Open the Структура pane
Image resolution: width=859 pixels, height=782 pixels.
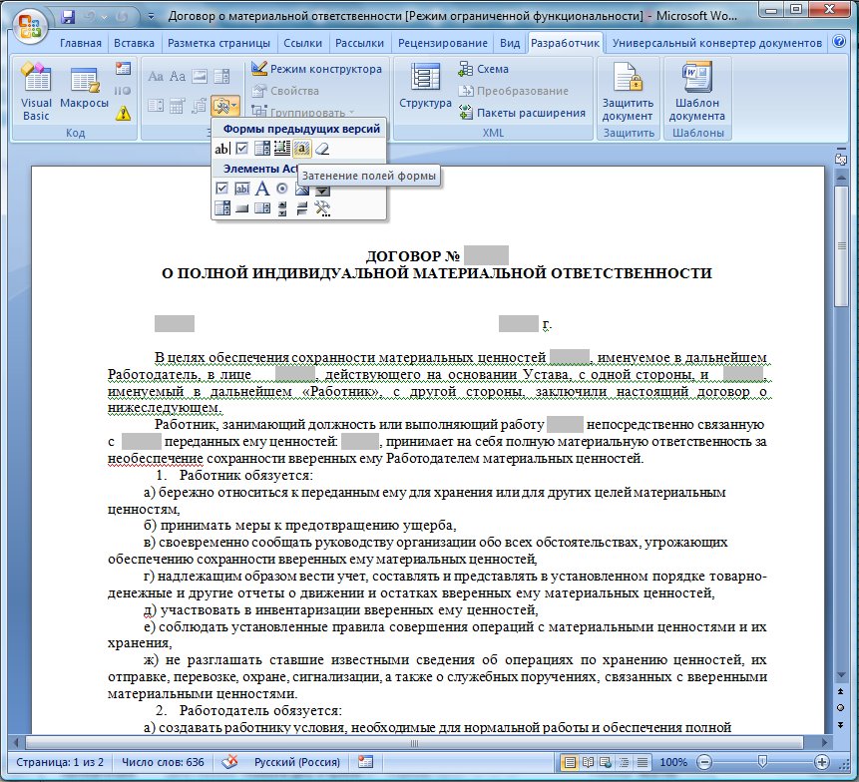425,87
